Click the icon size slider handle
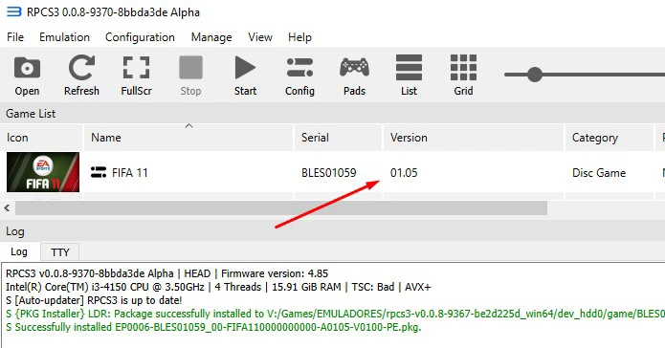665x348 pixels. (535, 75)
